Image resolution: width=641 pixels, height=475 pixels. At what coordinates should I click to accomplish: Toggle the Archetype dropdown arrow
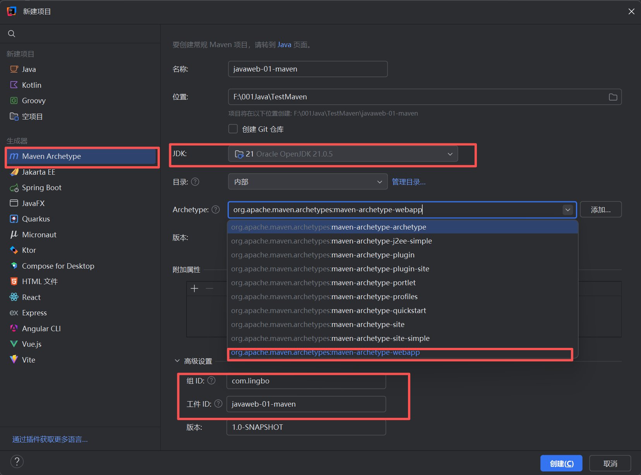[568, 210]
